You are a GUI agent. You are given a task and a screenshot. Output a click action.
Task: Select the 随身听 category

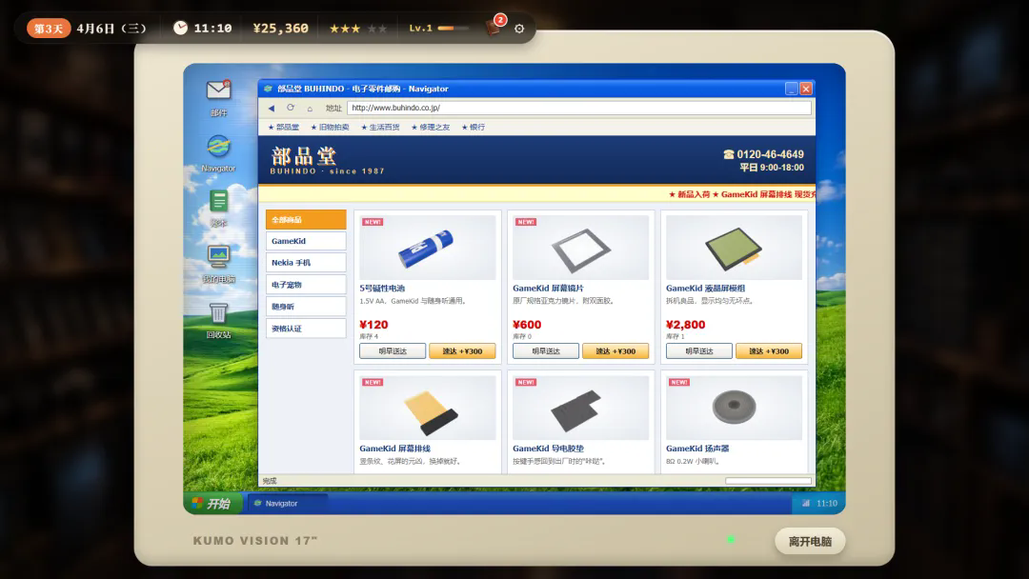306,307
